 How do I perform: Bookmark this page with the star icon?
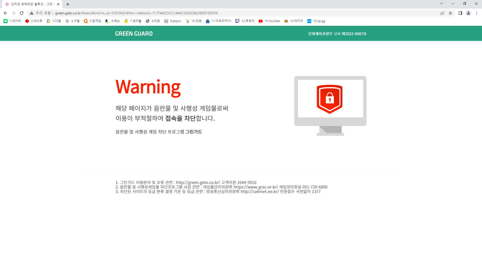(451, 13)
